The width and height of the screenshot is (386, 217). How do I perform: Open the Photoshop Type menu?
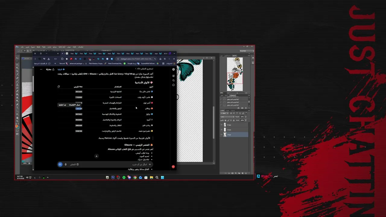tap(44, 47)
